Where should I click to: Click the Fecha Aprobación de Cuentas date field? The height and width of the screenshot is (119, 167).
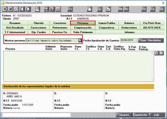[128, 40]
